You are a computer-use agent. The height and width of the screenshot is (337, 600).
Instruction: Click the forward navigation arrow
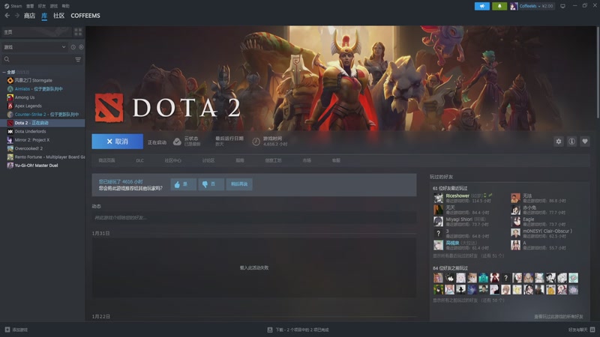(x=16, y=16)
